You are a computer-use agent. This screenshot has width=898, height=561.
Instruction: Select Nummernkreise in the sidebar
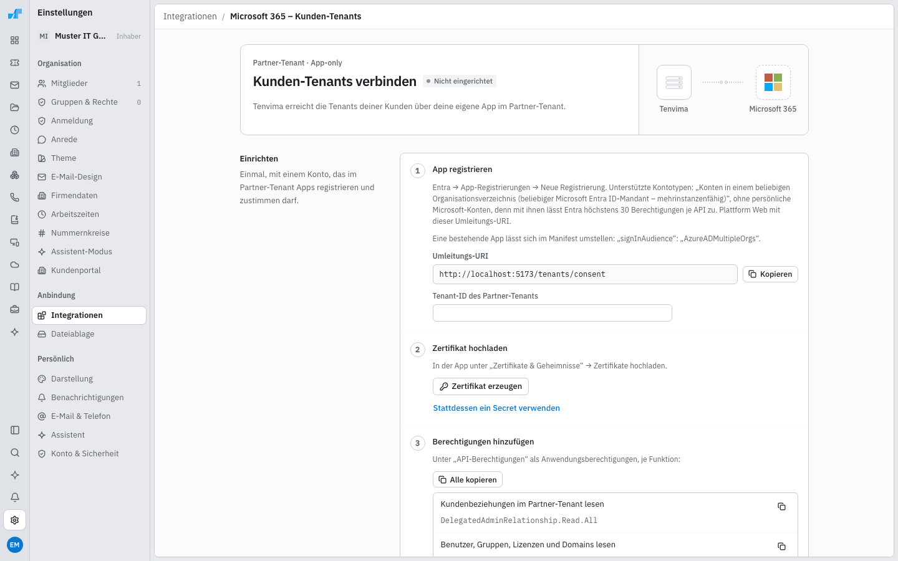click(89, 233)
